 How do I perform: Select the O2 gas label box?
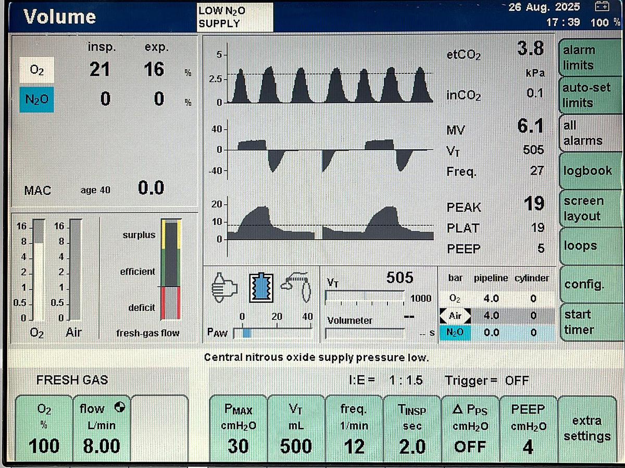click(x=36, y=70)
